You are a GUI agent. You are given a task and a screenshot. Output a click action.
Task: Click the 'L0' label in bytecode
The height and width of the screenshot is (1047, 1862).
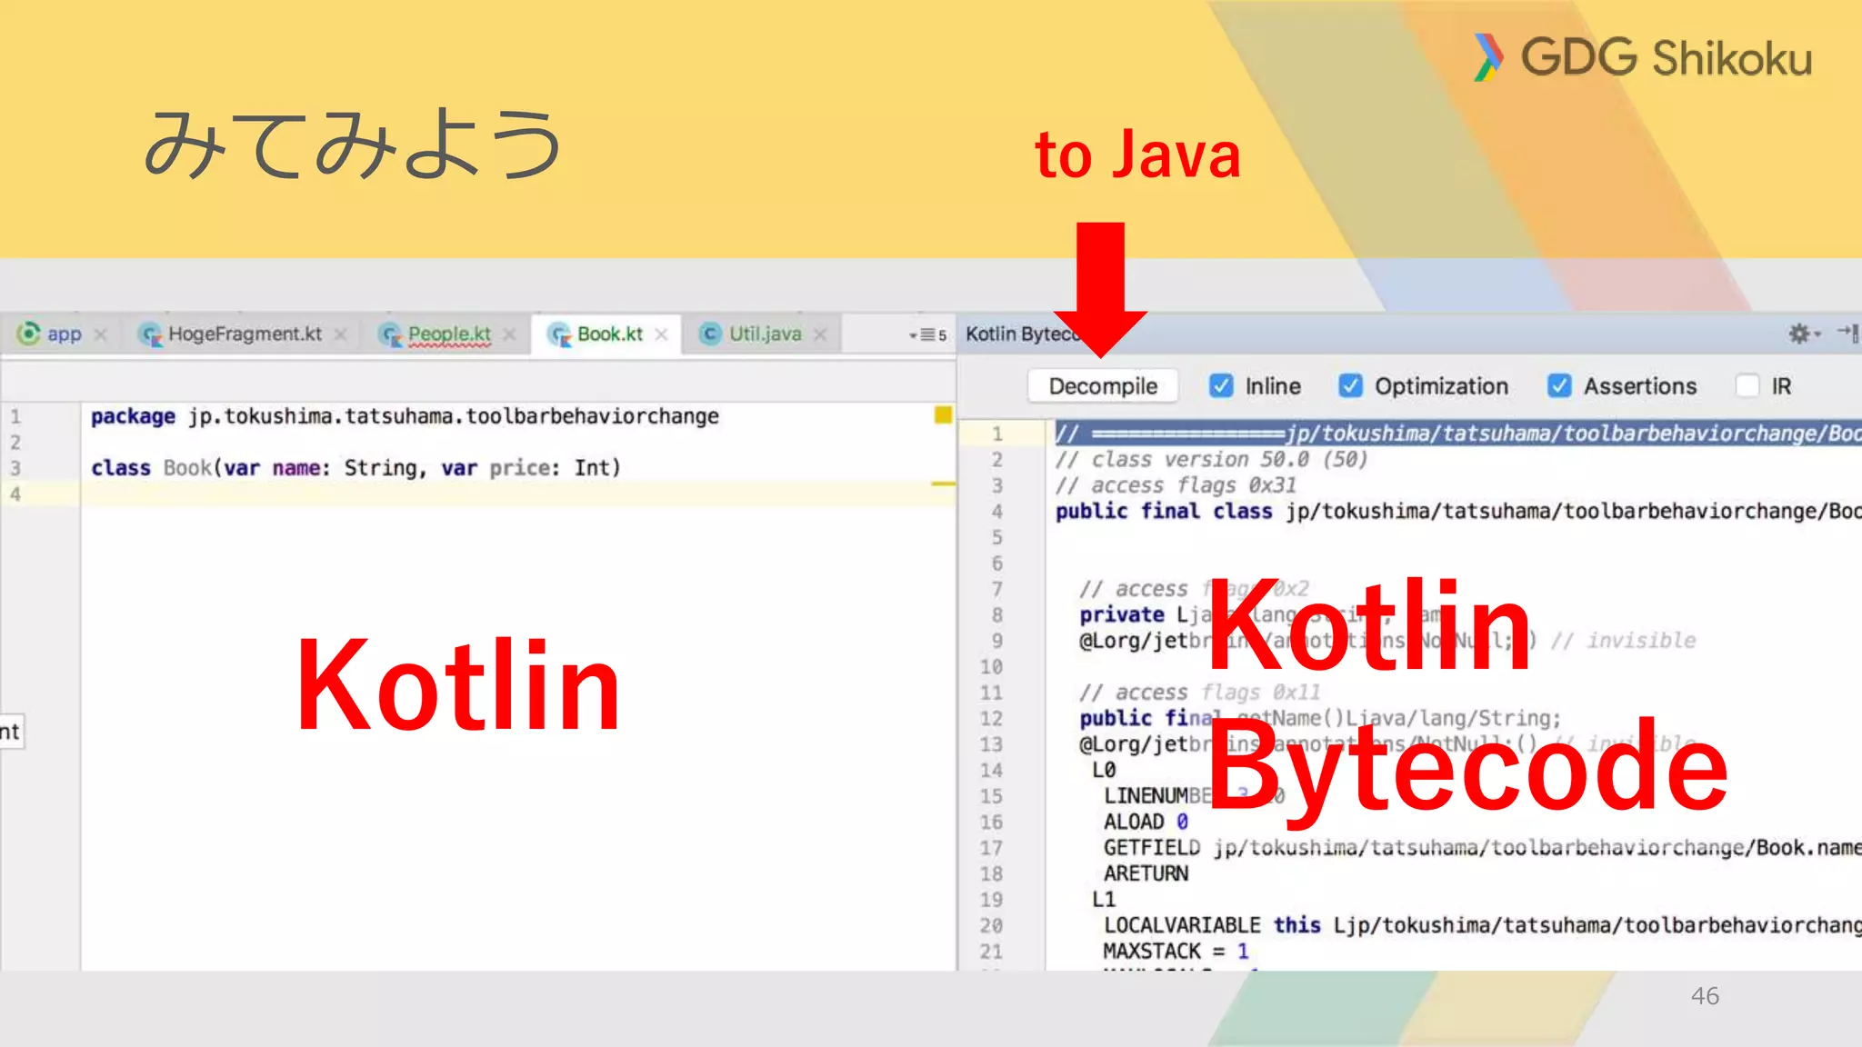(1104, 771)
